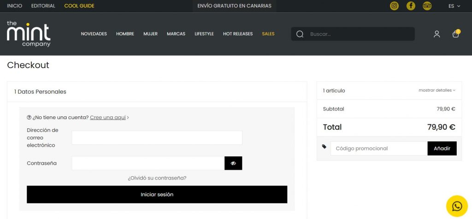Go to HOT RELEASES section

tap(238, 34)
